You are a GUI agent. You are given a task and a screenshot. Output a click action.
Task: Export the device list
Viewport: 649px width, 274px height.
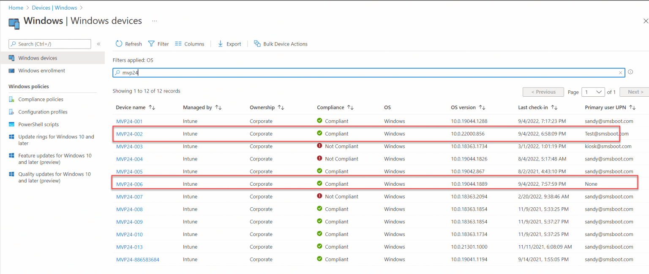coord(229,43)
